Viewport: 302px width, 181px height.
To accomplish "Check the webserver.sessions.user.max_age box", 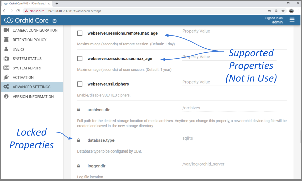I will pos(80,59).
